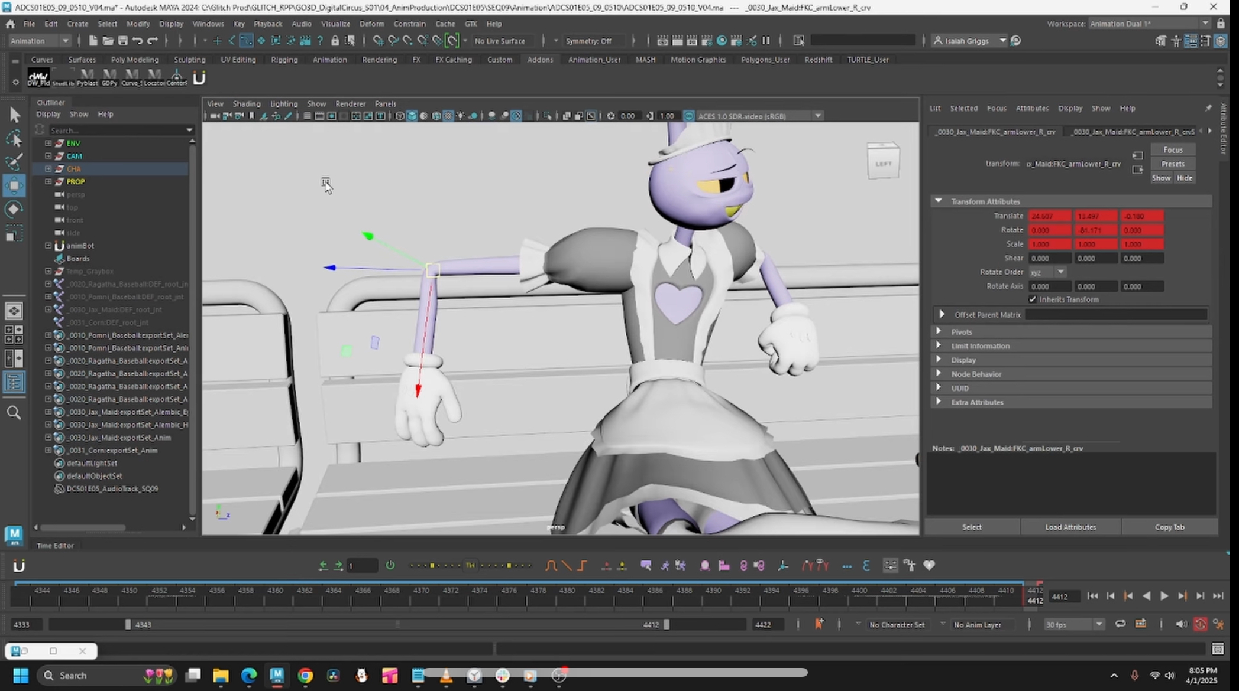Expand the Pivots section
This screenshot has height=691, width=1239.
(x=939, y=331)
